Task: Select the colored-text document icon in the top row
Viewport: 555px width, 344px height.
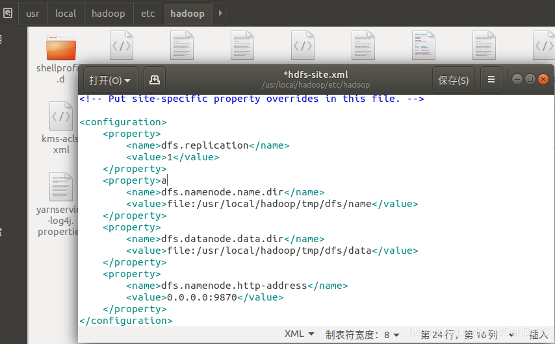Action: tap(424, 45)
